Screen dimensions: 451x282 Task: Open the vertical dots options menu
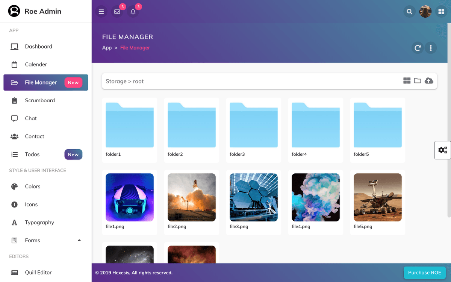click(x=431, y=48)
